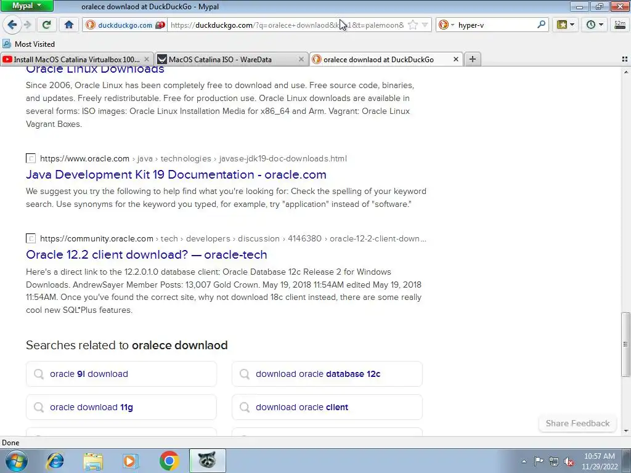Open a new tab with plus button
631x473 pixels.
(x=473, y=60)
